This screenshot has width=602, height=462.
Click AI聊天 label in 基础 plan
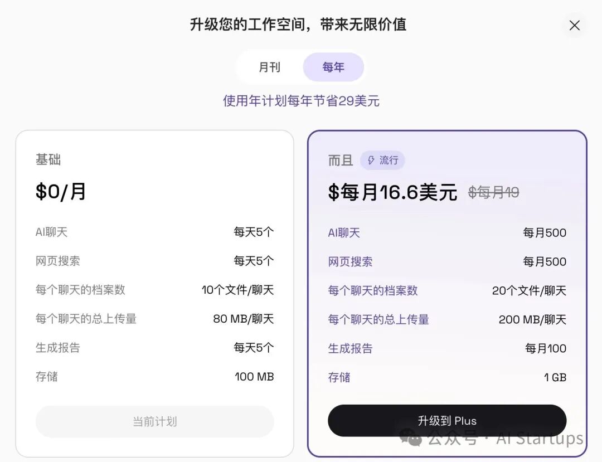[51, 232]
